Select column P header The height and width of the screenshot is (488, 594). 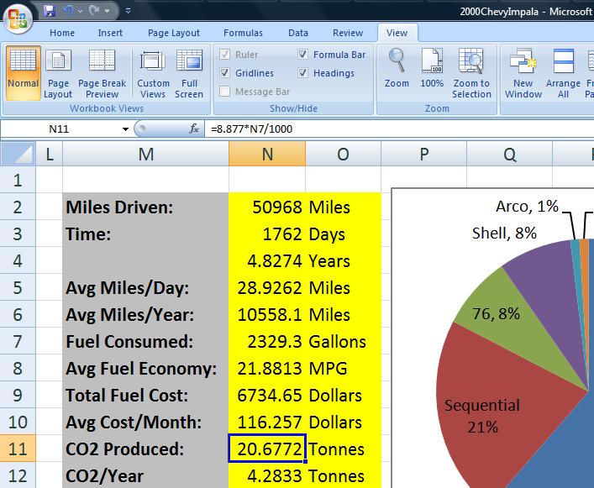[x=424, y=154]
